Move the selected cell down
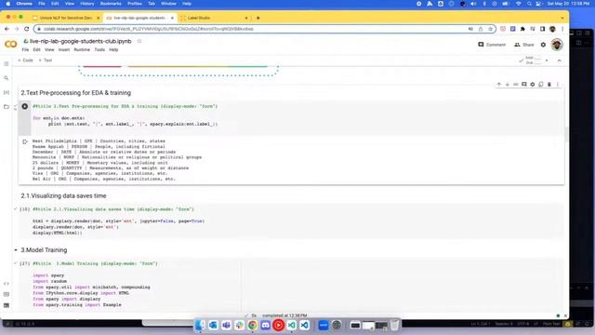The height and width of the screenshot is (335, 595). point(508,85)
